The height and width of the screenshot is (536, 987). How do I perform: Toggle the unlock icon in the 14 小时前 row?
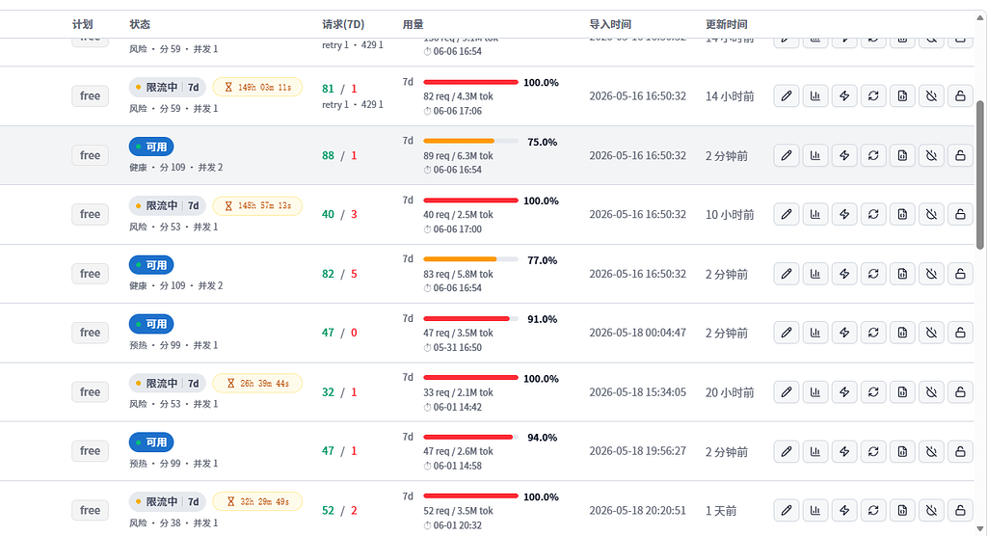(x=960, y=95)
